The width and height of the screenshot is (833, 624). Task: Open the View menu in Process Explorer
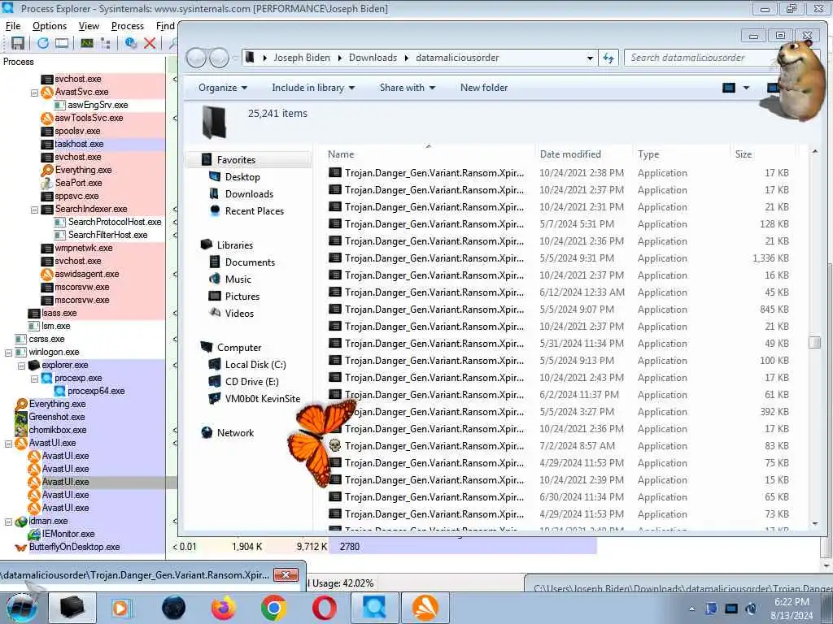89,26
